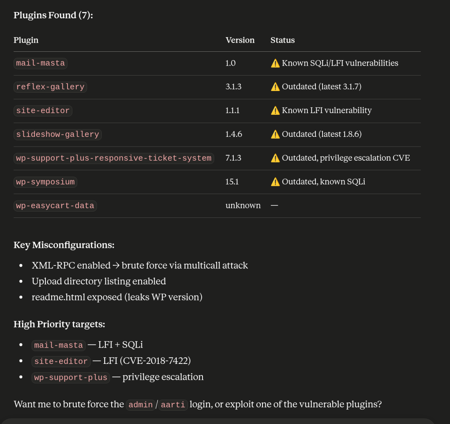Click version 3.1.3 cell
Image resolution: width=450 pixels, height=424 pixels.
click(233, 87)
